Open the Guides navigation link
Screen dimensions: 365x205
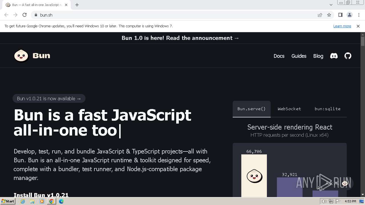299,56
